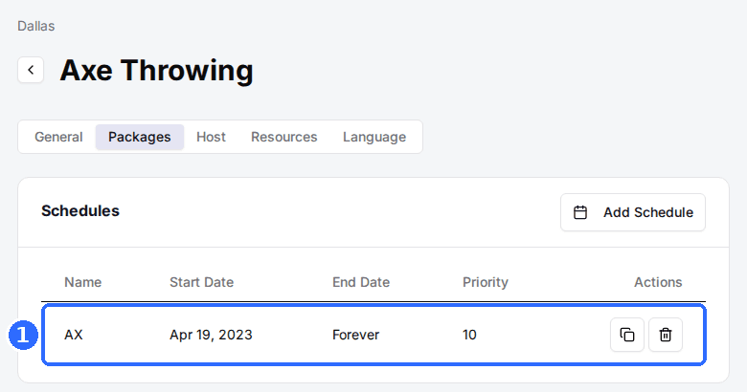747x392 pixels.
Task: Switch to the Host tab
Action: pos(211,137)
